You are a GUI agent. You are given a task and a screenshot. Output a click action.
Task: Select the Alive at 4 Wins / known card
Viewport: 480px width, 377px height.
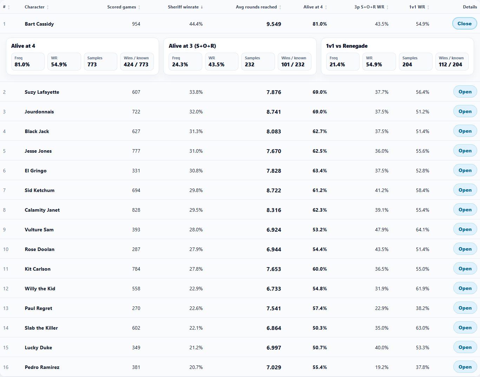(x=137, y=62)
